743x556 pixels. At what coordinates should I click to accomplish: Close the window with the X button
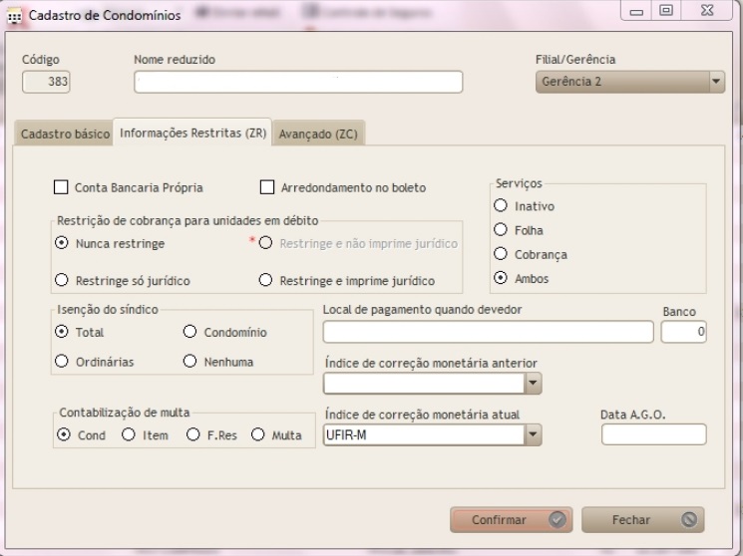pos(707,10)
